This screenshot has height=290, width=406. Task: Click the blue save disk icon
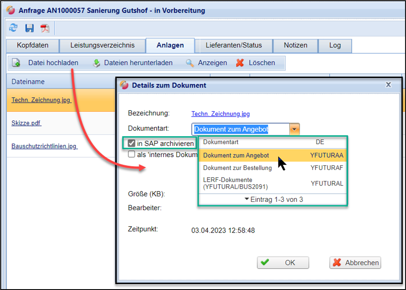point(29,28)
